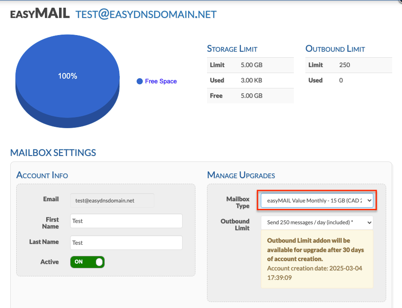Viewport: 402px width, 308px height.
Task: Click the Used label under Storage Limit
Action: tap(217, 80)
